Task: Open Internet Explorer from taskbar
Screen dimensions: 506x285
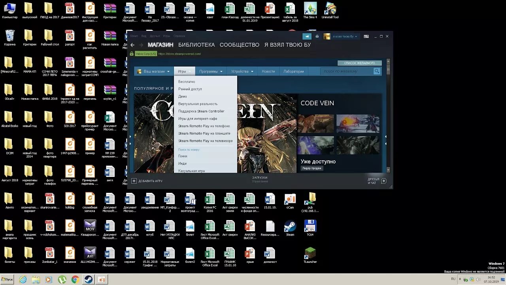Action: (x=23, y=279)
